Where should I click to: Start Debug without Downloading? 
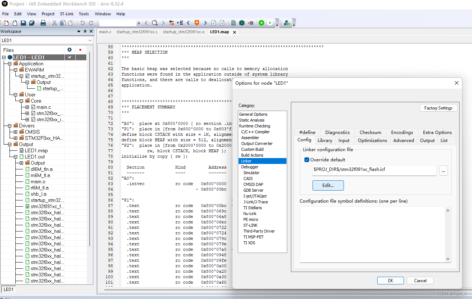pos(270,23)
